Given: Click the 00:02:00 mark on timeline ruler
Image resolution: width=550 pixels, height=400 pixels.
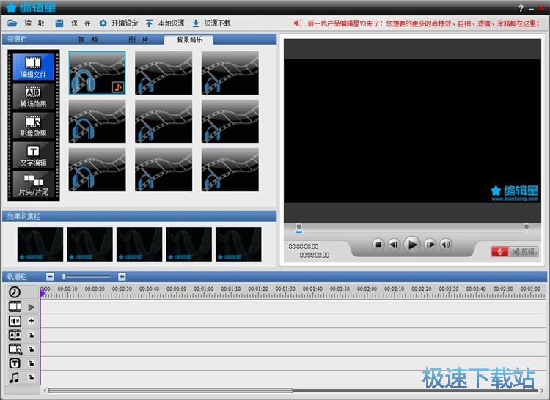Looking at the screenshot, I should pyautogui.click(x=367, y=289).
